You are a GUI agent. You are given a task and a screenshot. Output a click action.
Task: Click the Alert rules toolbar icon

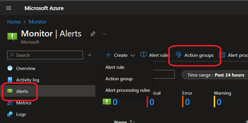[x=143, y=55]
